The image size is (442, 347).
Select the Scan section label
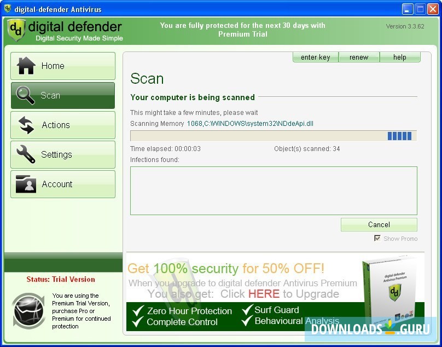tap(50, 95)
